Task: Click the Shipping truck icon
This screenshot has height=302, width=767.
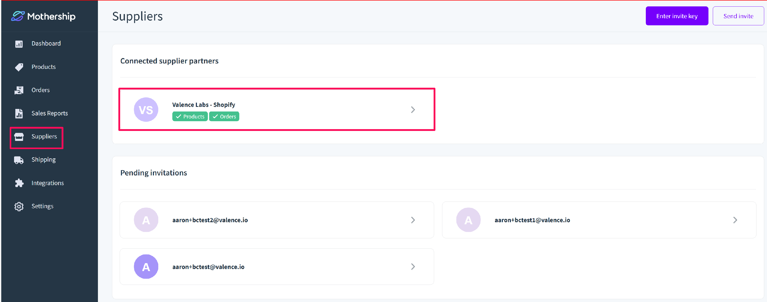Action: pyautogui.click(x=19, y=160)
